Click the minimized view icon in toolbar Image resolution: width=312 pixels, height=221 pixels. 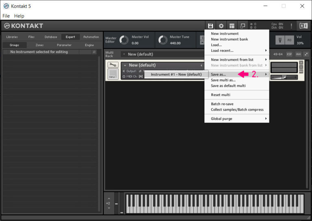pos(243,26)
